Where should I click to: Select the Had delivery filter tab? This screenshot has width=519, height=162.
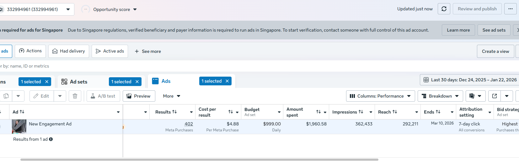tap(69, 51)
